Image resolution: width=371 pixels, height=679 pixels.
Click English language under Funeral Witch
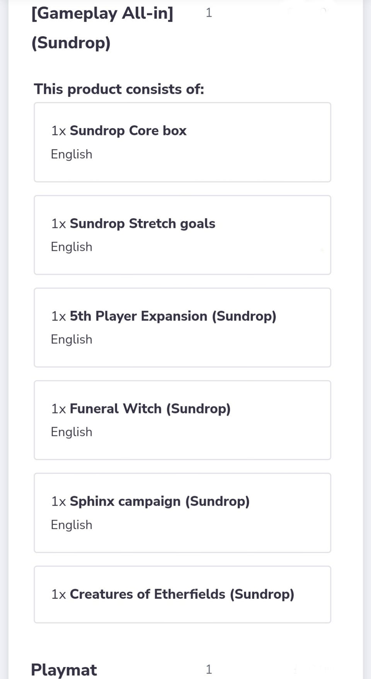click(x=71, y=432)
